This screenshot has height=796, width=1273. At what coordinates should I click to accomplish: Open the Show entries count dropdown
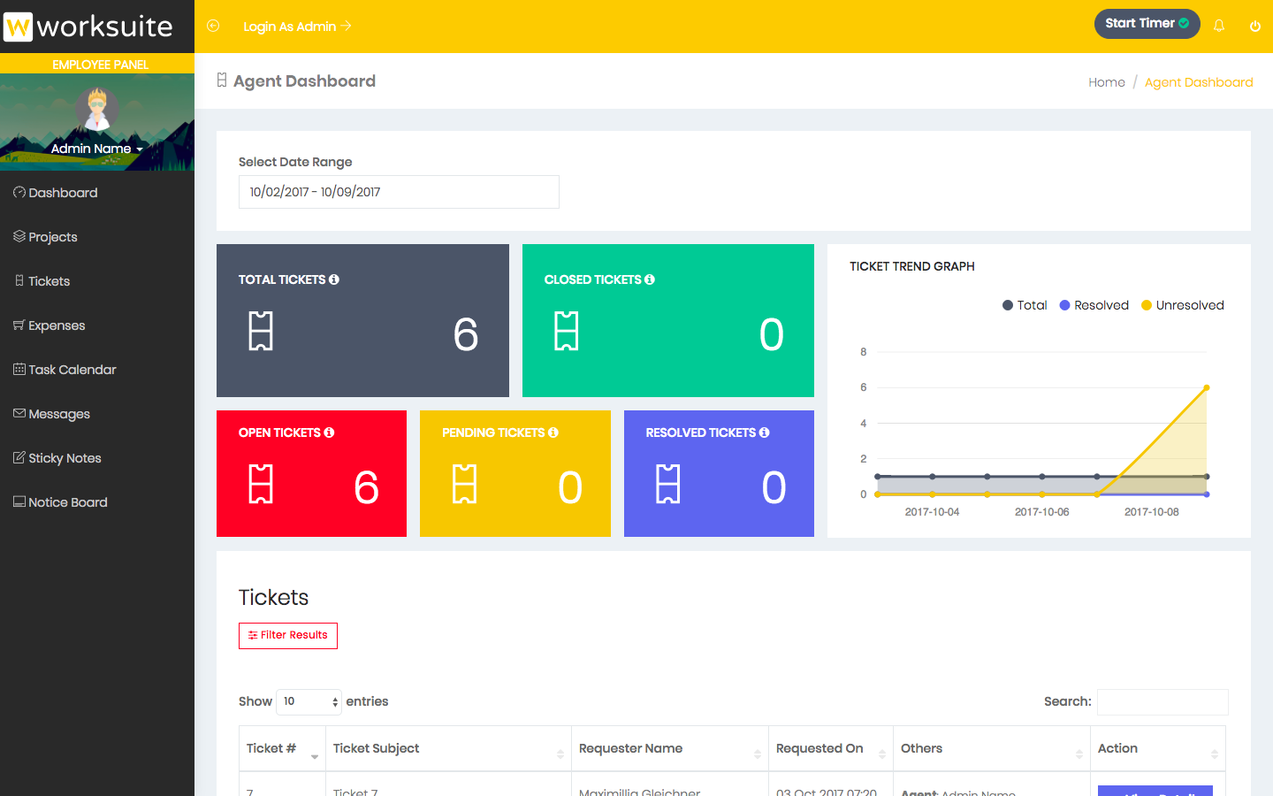[309, 701]
